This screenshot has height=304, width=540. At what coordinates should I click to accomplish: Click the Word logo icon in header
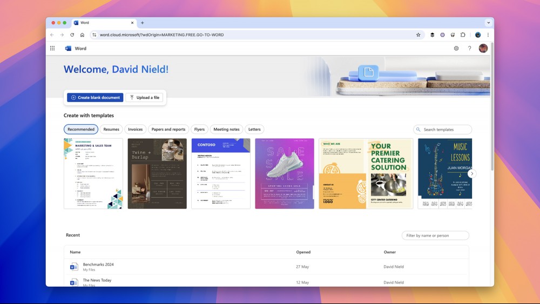(68, 48)
